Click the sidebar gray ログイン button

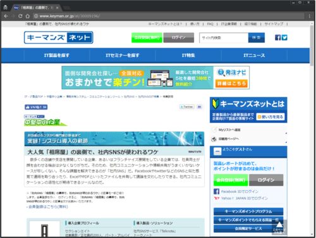(266, 180)
